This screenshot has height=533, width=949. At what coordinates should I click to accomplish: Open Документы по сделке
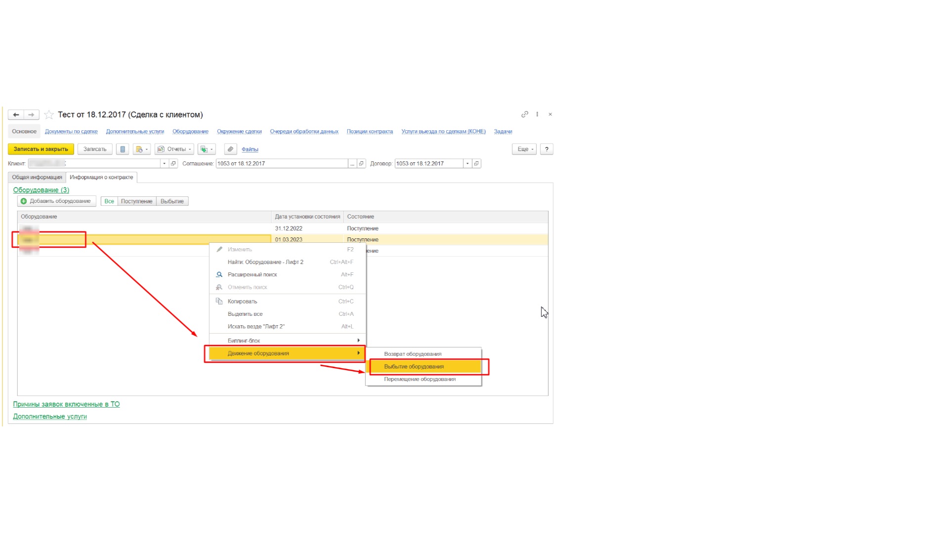click(x=71, y=132)
